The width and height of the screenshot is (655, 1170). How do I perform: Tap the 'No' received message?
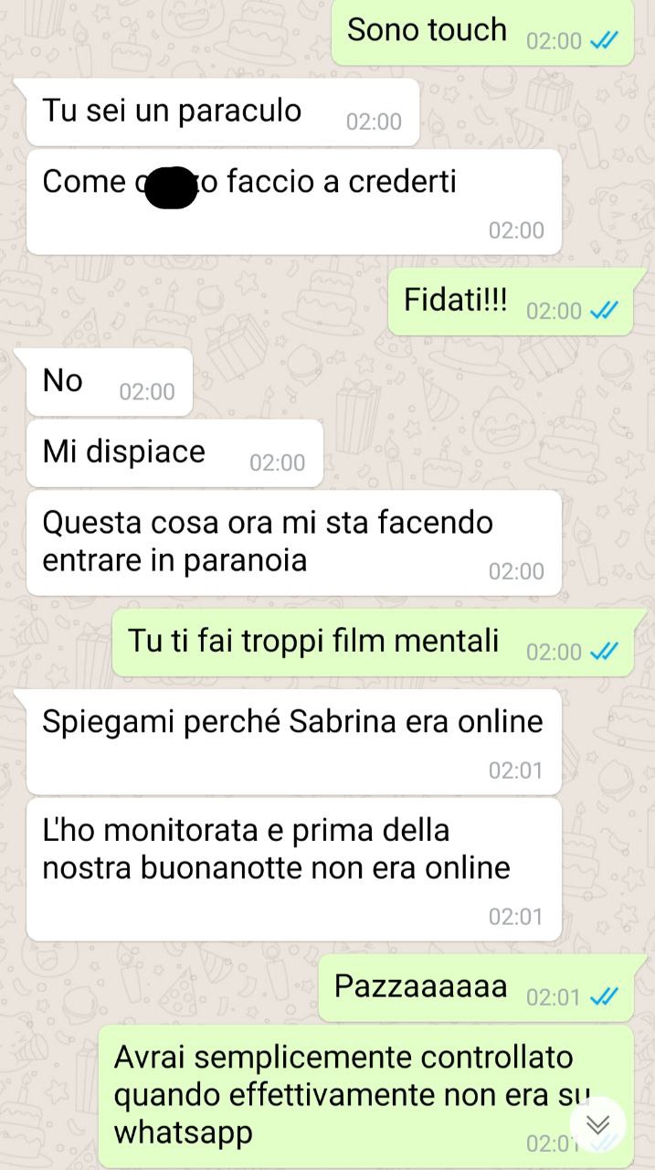[x=110, y=382]
